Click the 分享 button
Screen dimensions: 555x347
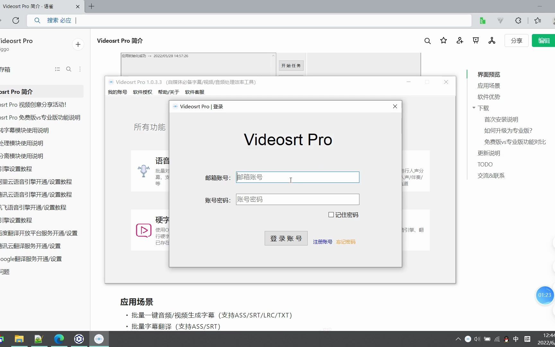tap(516, 40)
